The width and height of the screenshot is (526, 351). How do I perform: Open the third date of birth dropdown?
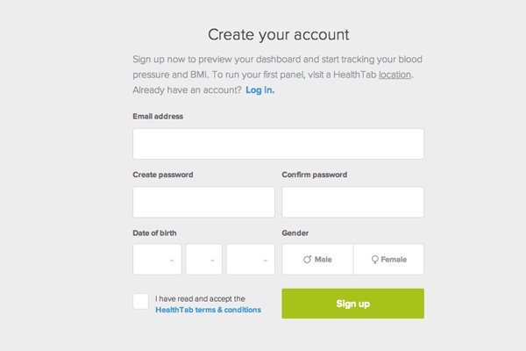(251, 260)
